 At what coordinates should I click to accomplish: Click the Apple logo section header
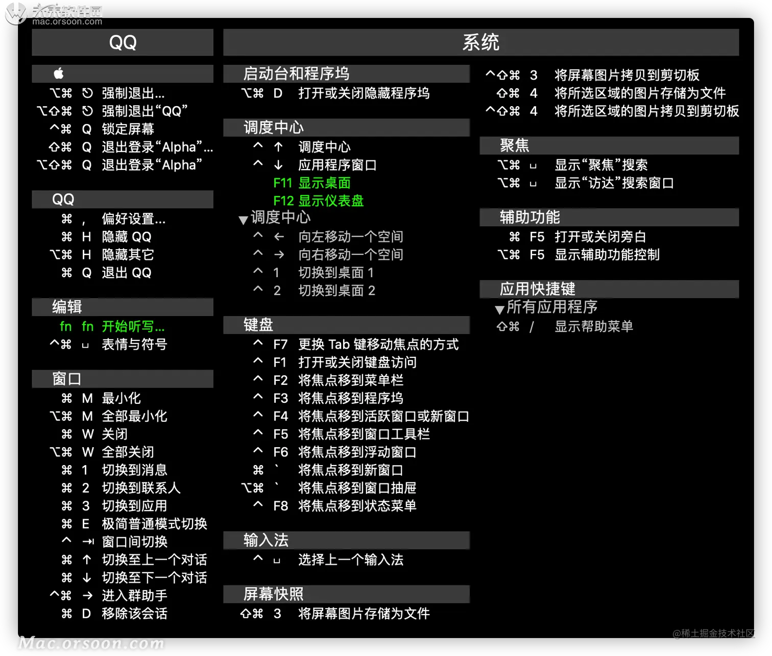coord(123,74)
